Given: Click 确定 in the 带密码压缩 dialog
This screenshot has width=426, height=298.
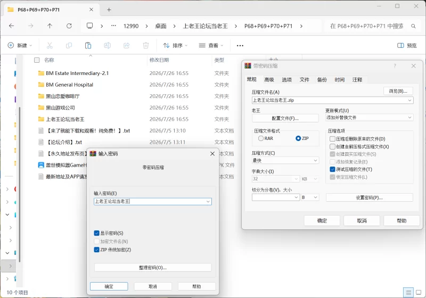Looking at the screenshot, I should click(322, 221).
